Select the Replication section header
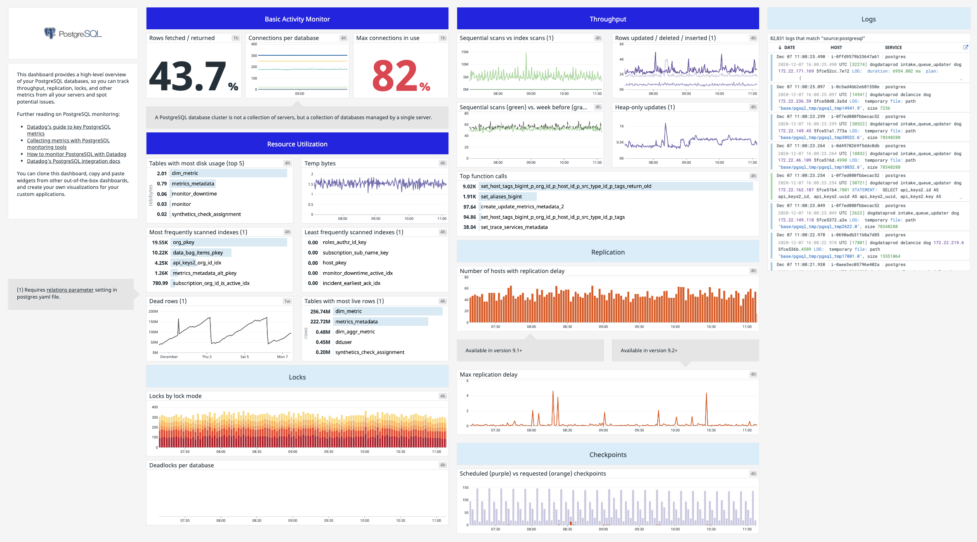Viewport: 977px width, 542px height. point(607,252)
